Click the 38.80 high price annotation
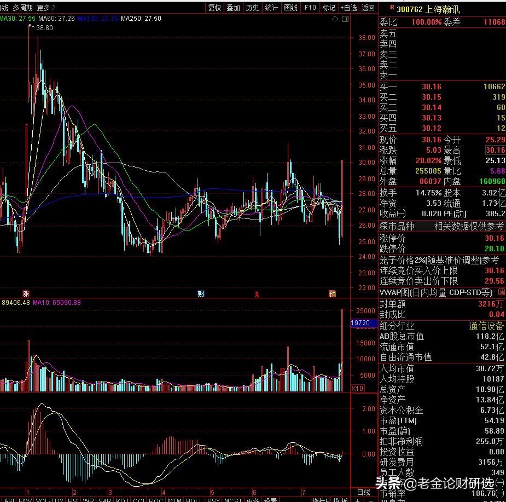 (44, 28)
